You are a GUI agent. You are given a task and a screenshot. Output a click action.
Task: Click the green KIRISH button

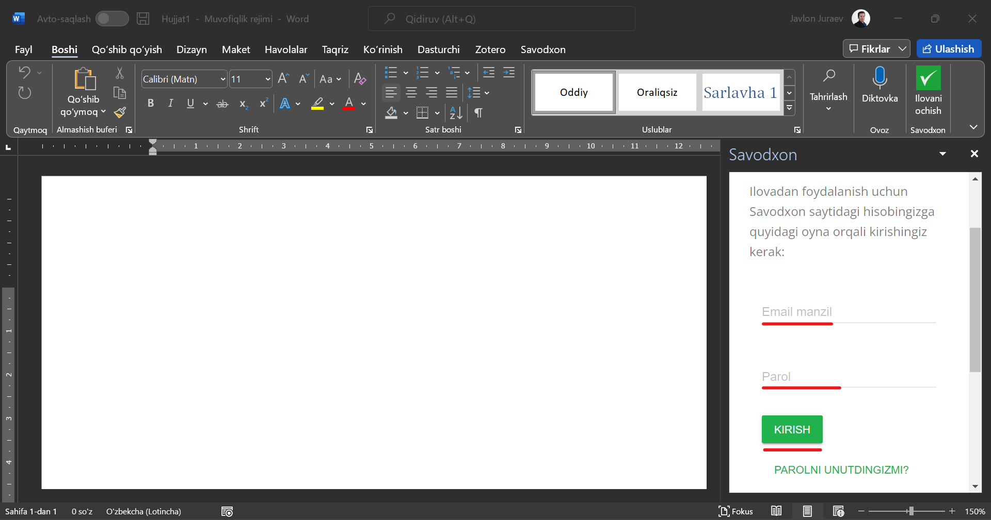click(x=792, y=429)
